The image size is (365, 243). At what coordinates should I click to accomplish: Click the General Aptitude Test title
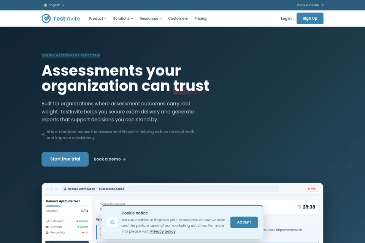coord(63,201)
